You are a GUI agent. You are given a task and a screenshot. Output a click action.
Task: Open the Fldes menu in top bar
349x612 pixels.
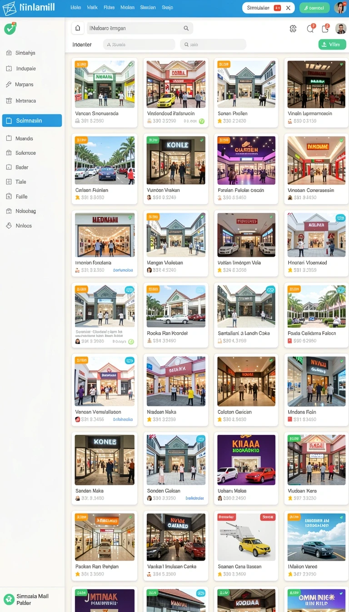tap(109, 8)
